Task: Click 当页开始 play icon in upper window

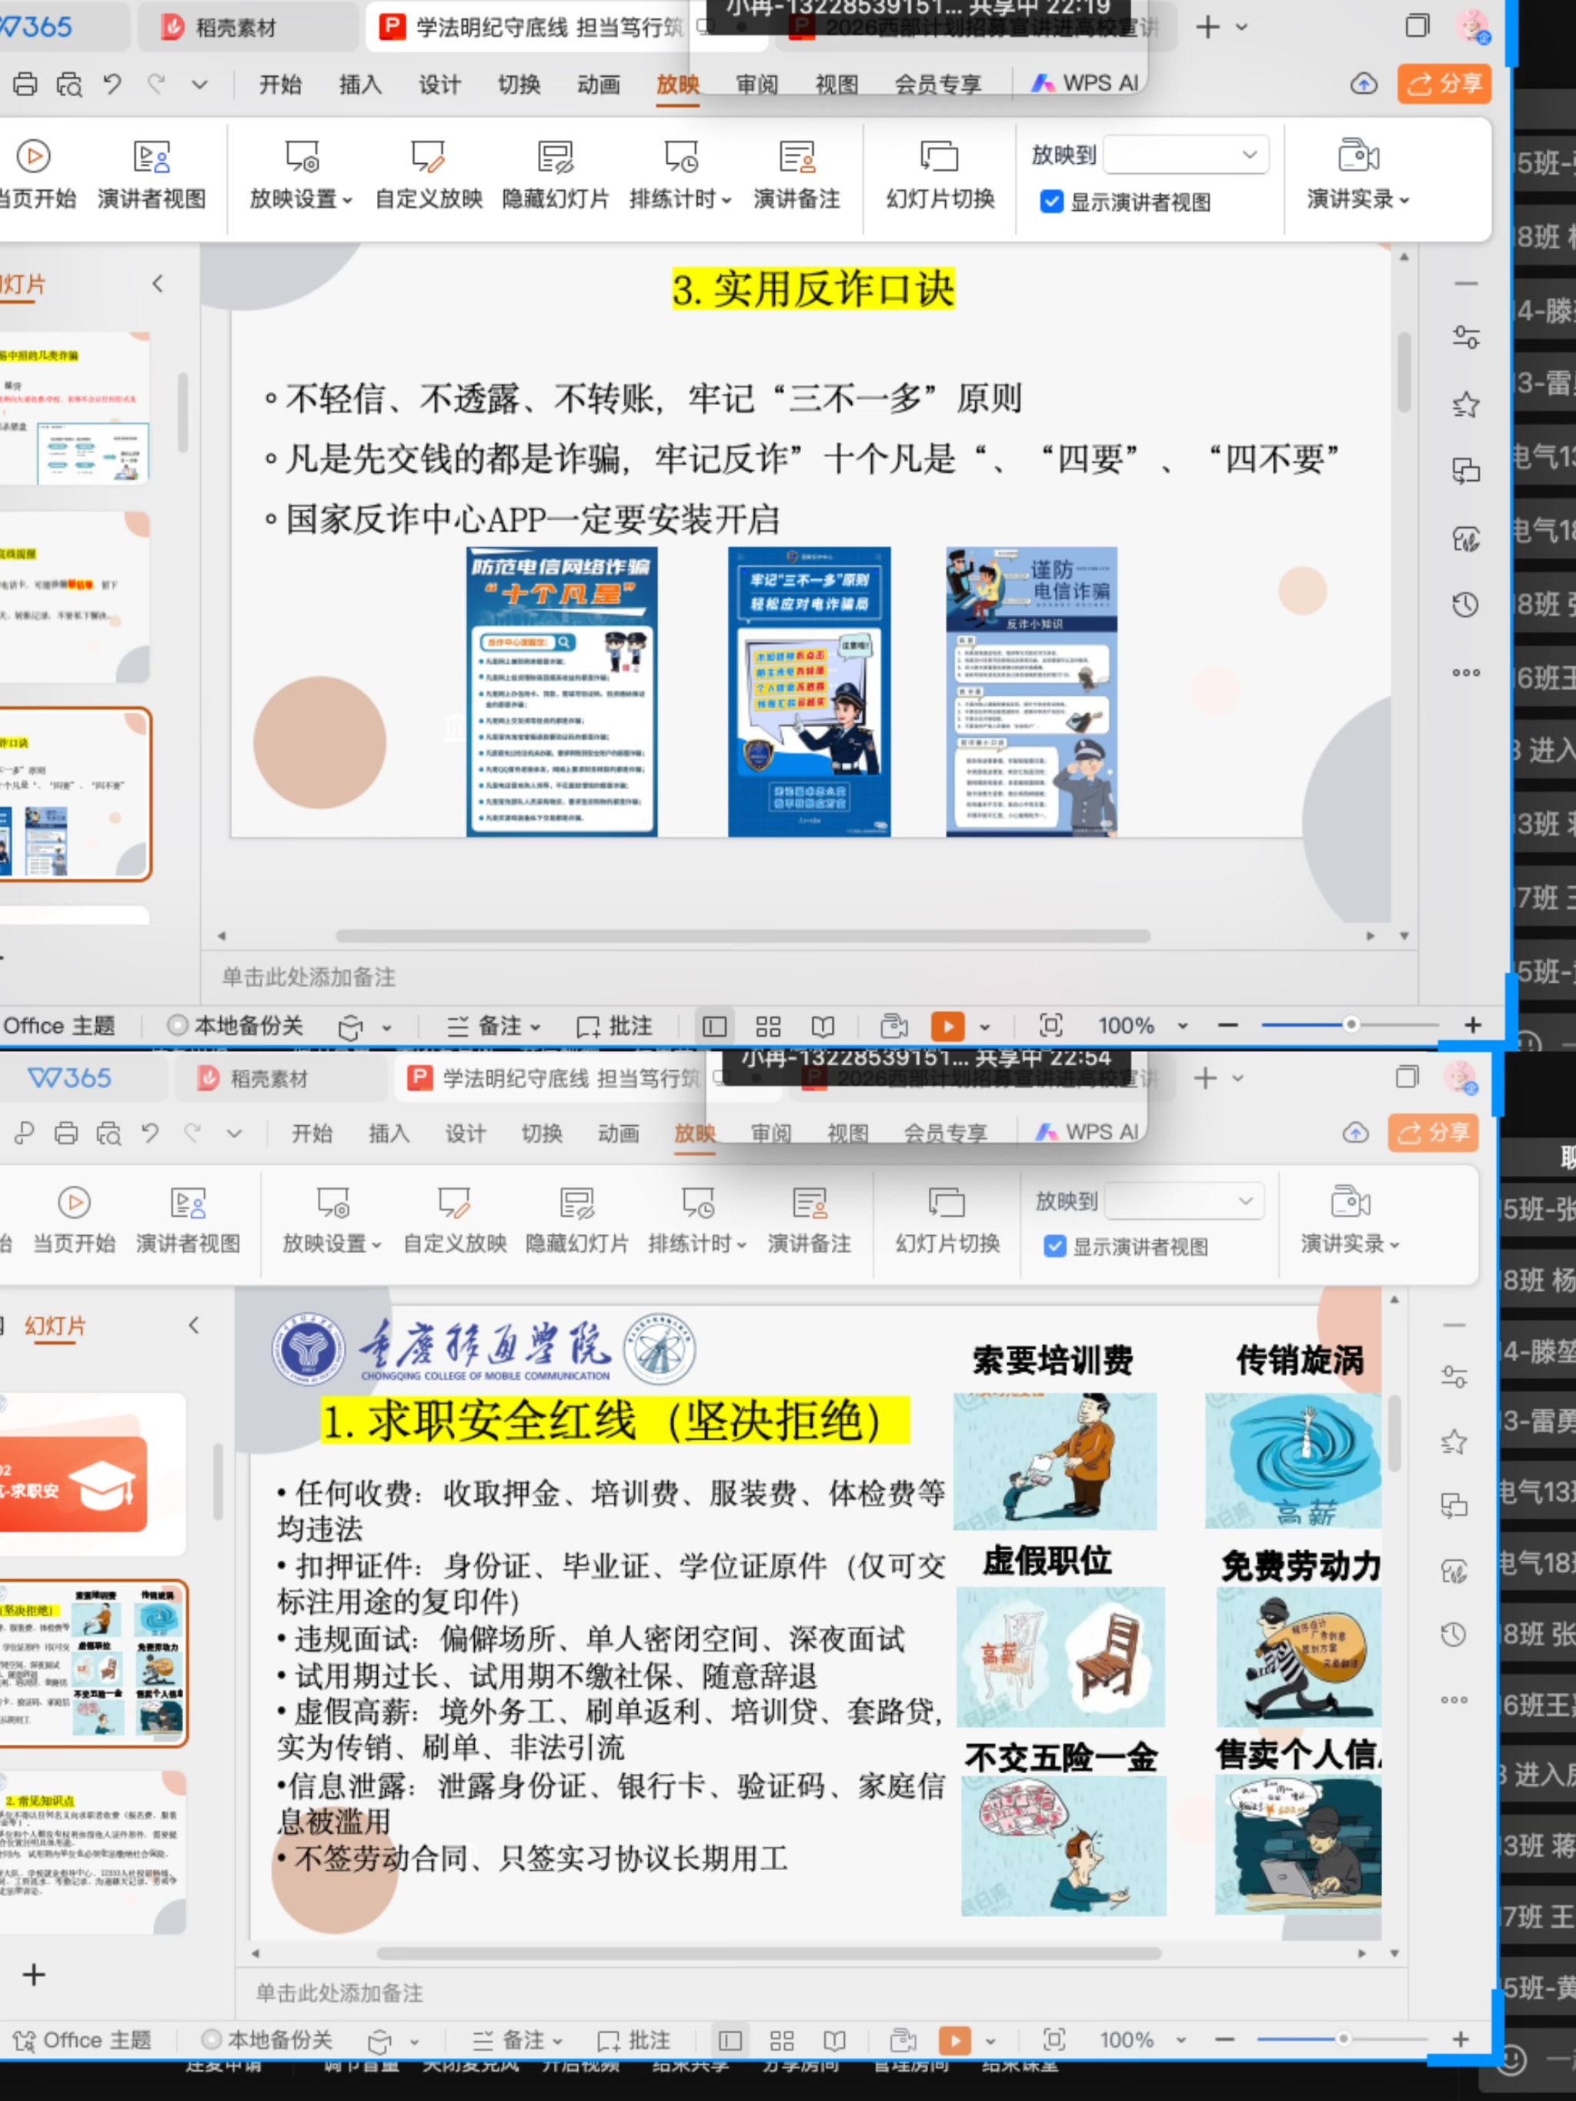Action: tap(34, 155)
